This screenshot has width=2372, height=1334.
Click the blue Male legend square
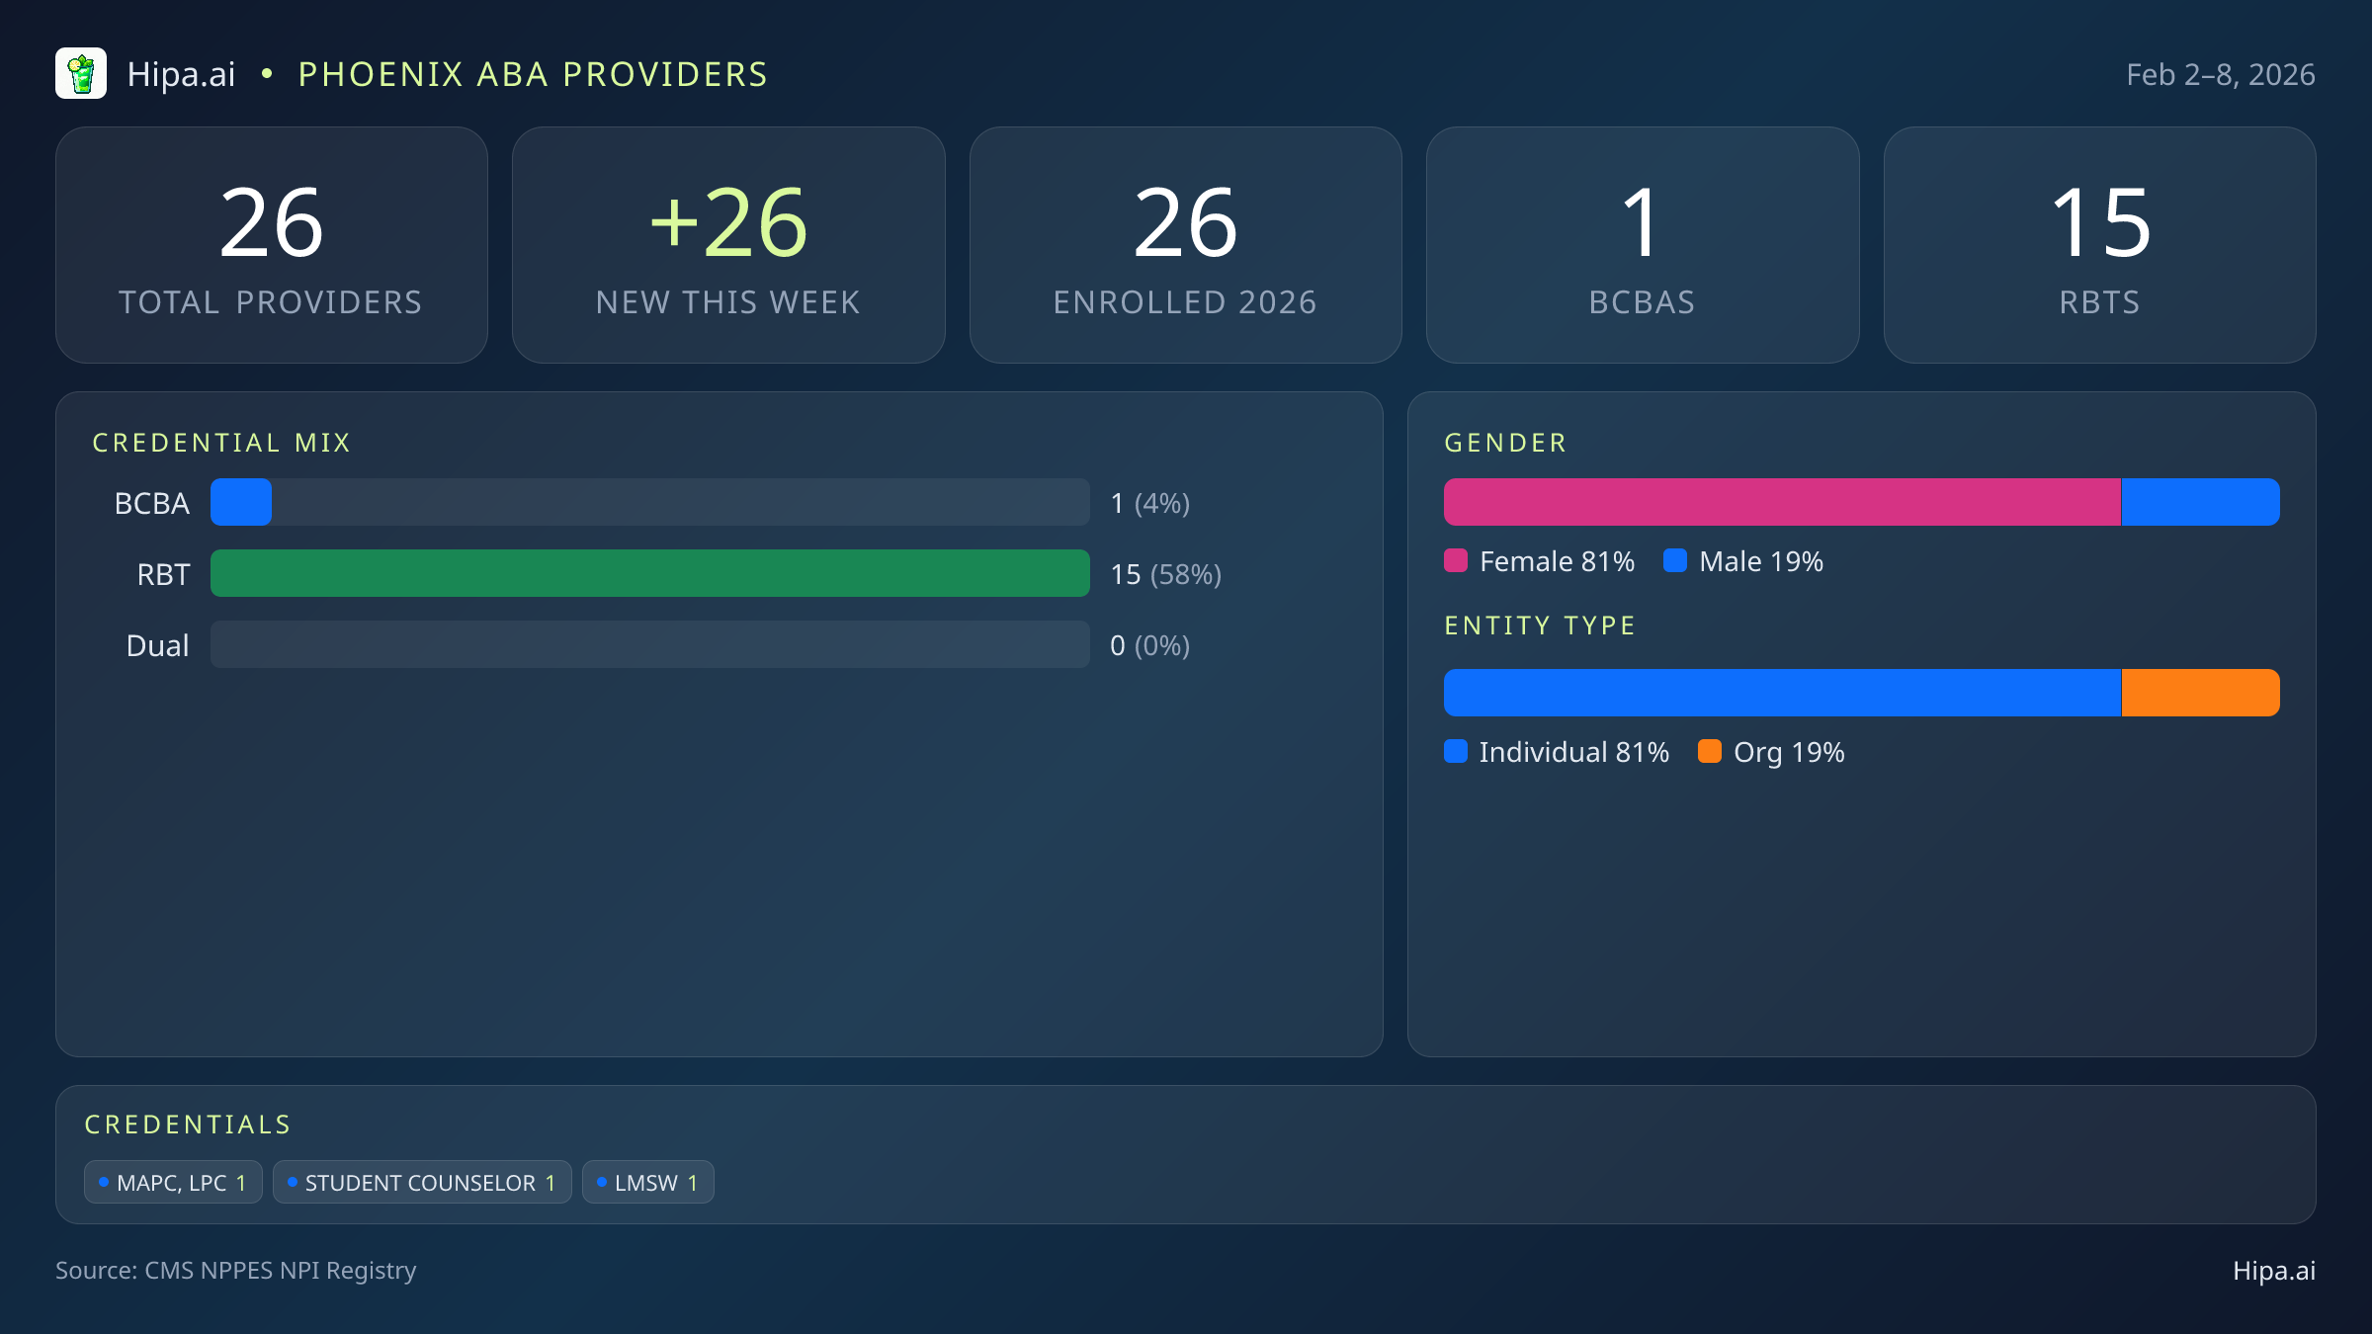point(1675,561)
